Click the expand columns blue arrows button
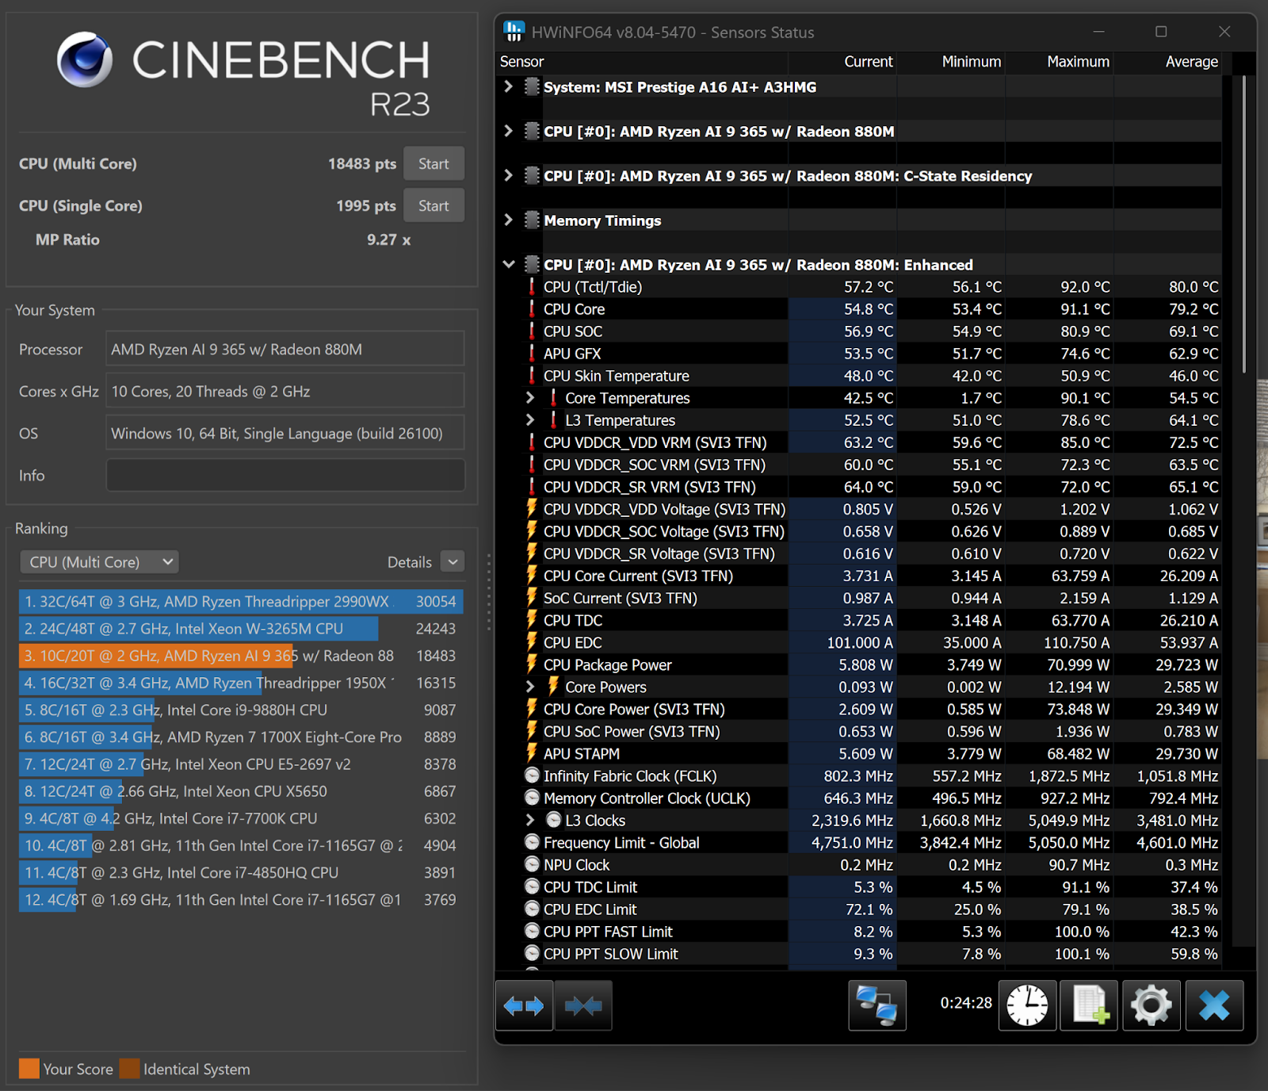 tap(524, 1005)
